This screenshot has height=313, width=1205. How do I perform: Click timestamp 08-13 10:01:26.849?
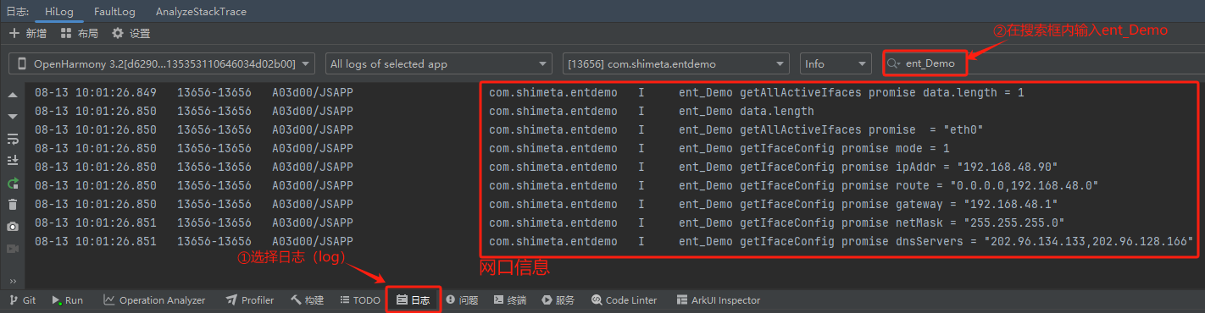coord(96,92)
